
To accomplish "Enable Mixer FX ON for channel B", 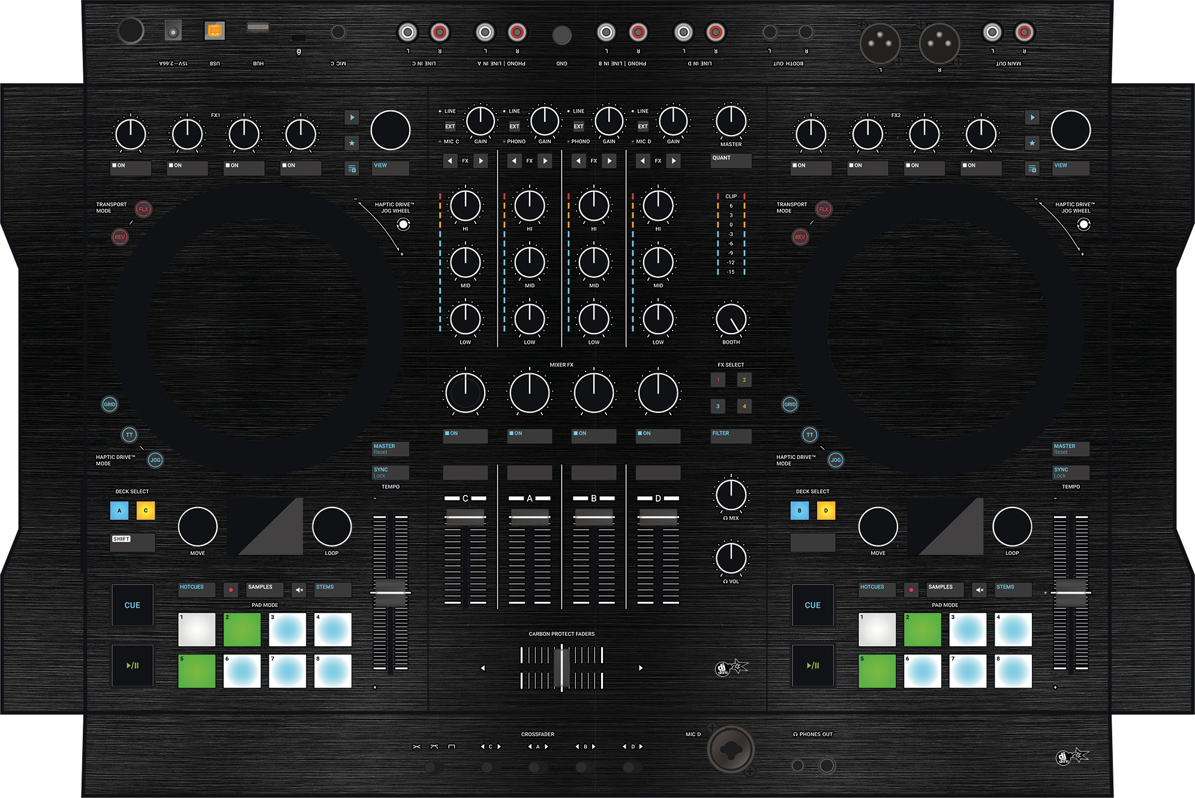I will (594, 436).
